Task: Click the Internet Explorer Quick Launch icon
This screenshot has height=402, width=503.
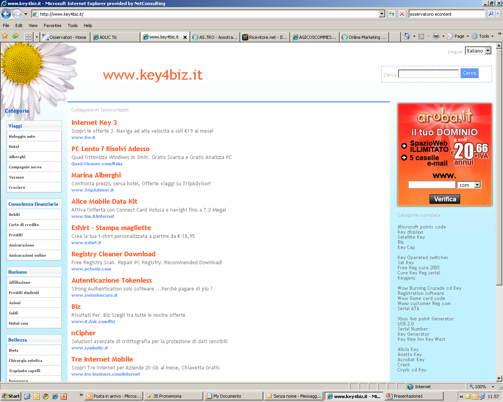Action: click(x=55, y=396)
